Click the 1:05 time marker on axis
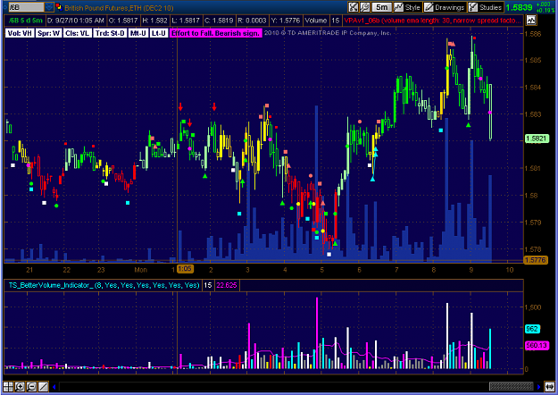This screenshot has width=558, height=395. 185,269
